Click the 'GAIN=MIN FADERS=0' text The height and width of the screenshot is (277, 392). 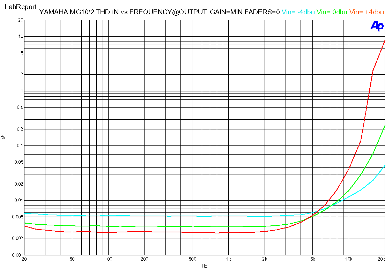pos(245,12)
